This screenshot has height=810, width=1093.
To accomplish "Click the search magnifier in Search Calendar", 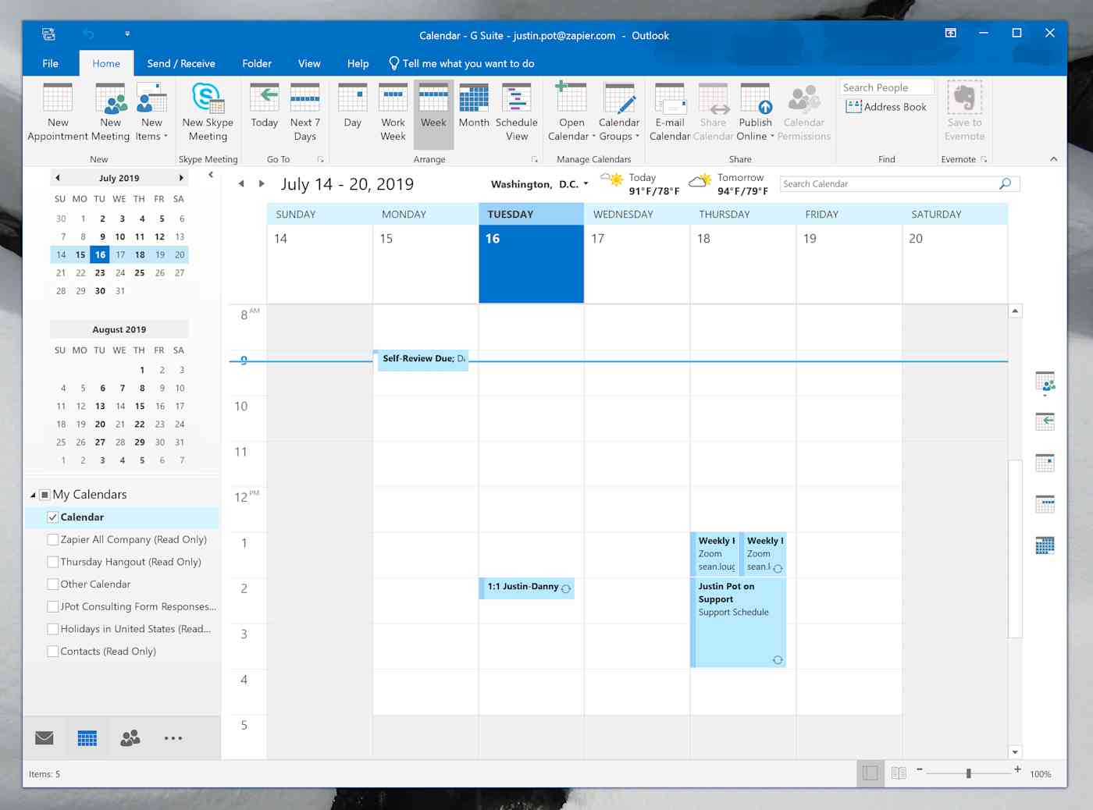I will coord(1006,183).
